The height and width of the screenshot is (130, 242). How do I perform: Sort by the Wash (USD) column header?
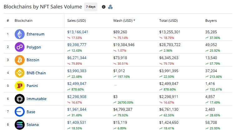point(124,21)
